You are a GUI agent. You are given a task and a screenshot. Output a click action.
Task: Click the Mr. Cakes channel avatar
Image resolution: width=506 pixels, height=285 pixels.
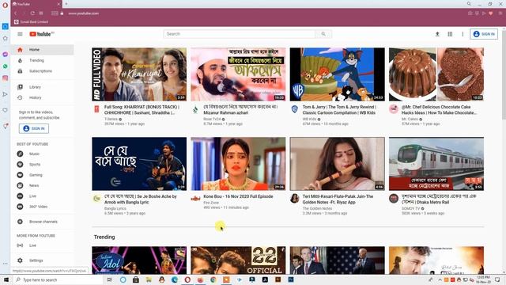tap(394, 109)
